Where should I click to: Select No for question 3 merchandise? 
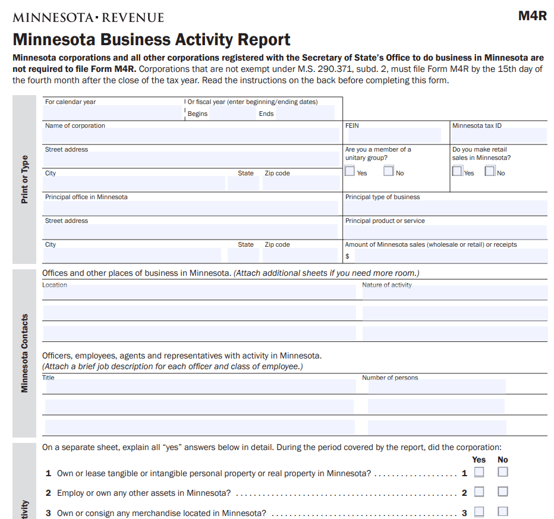[x=503, y=512]
